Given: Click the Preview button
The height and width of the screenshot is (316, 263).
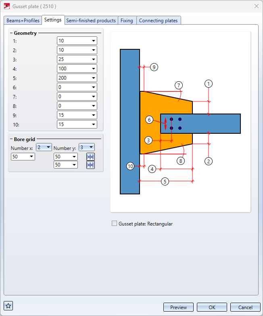Looking at the screenshot, I should pos(178,307).
